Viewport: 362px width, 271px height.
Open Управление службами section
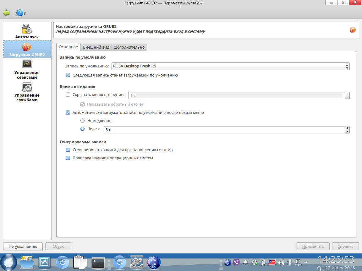tap(27, 92)
